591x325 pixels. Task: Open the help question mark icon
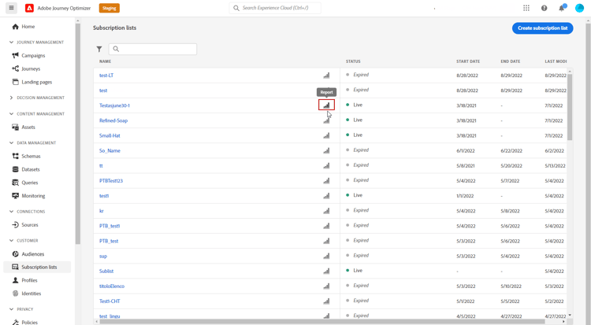pyautogui.click(x=544, y=8)
